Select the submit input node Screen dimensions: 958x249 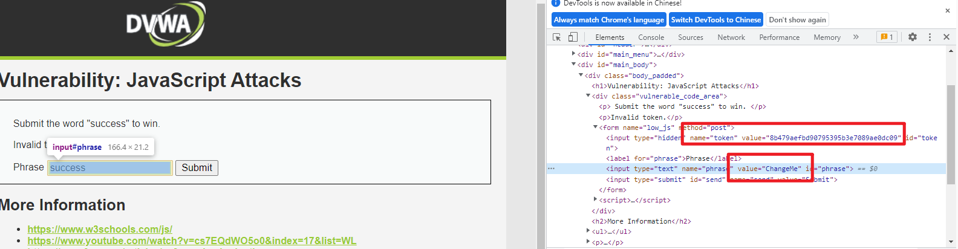tap(722, 179)
